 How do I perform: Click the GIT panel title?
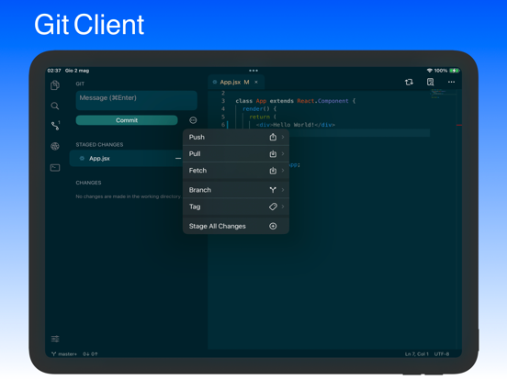(80, 84)
